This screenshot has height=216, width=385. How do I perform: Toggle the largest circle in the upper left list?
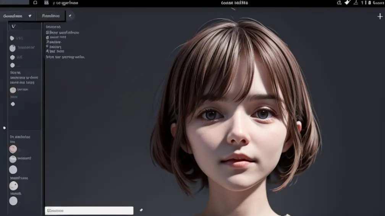(12, 48)
